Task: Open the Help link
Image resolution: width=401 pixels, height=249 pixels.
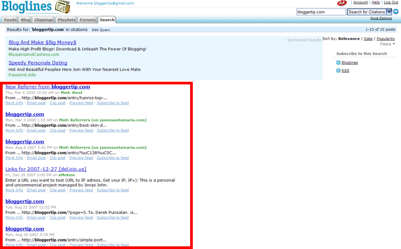Action: 376,2
